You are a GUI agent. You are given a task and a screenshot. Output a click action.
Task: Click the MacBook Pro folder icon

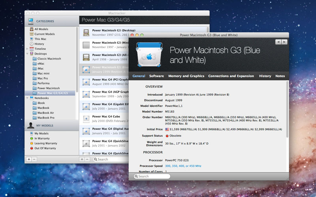pyautogui.click(x=35, y=118)
